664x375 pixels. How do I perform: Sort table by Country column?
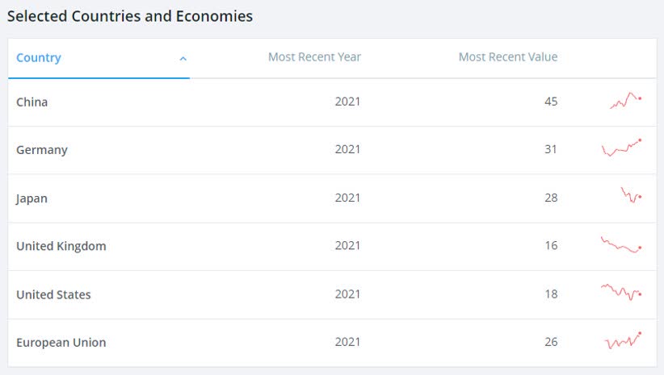pyautogui.click(x=39, y=57)
